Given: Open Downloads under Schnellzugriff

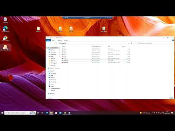Looking at the screenshot, I should pyautogui.click(x=53, y=52).
